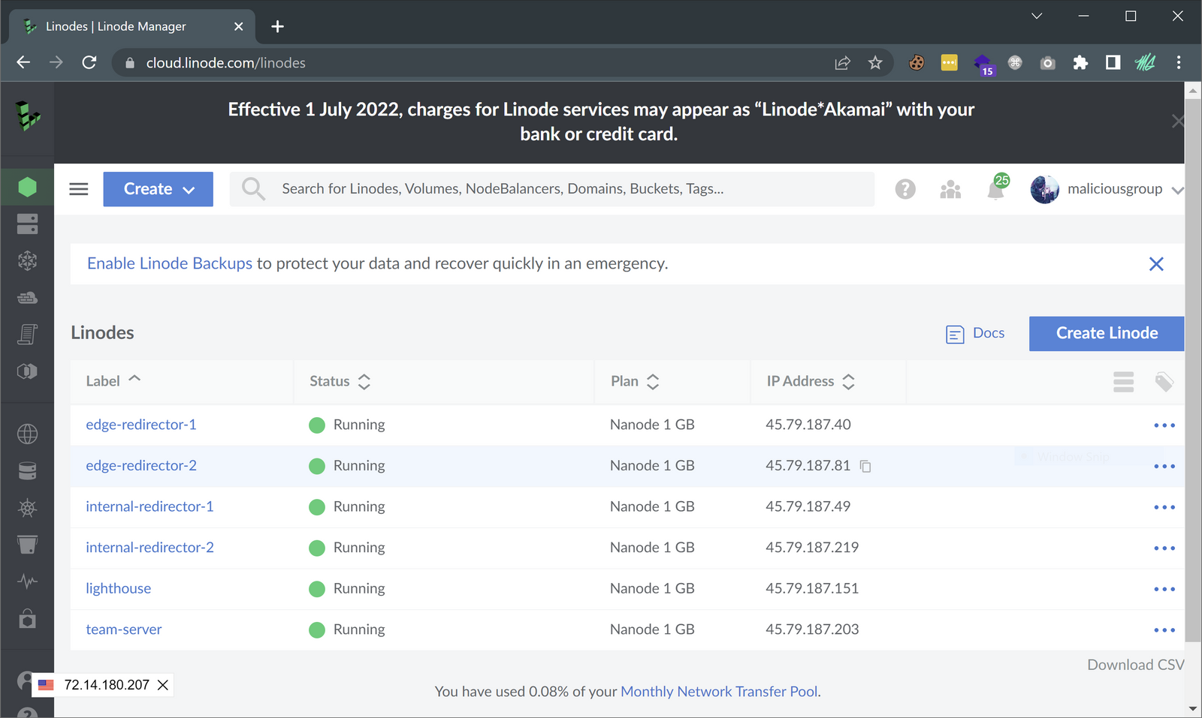The image size is (1202, 718).
Task: Open action menu for team-server
Action: pos(1164,630)
